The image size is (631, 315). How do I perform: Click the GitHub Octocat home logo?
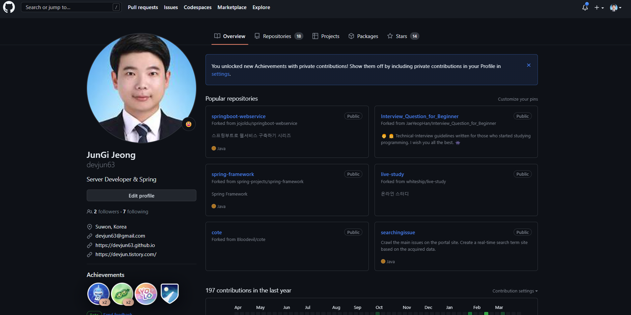9,7
